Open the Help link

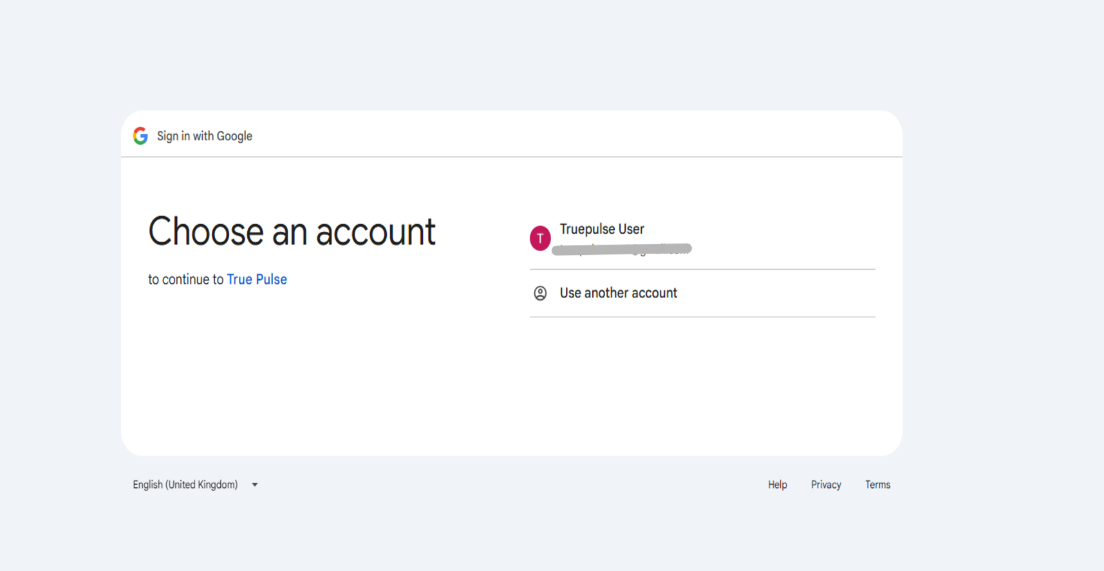point(777,485)
